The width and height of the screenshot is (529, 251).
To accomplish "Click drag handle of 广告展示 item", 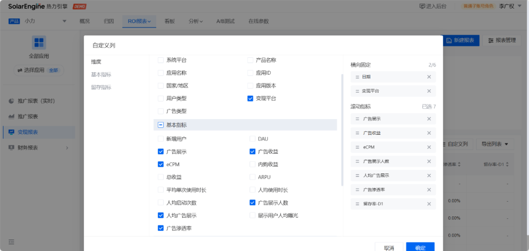I will (357, 119).
